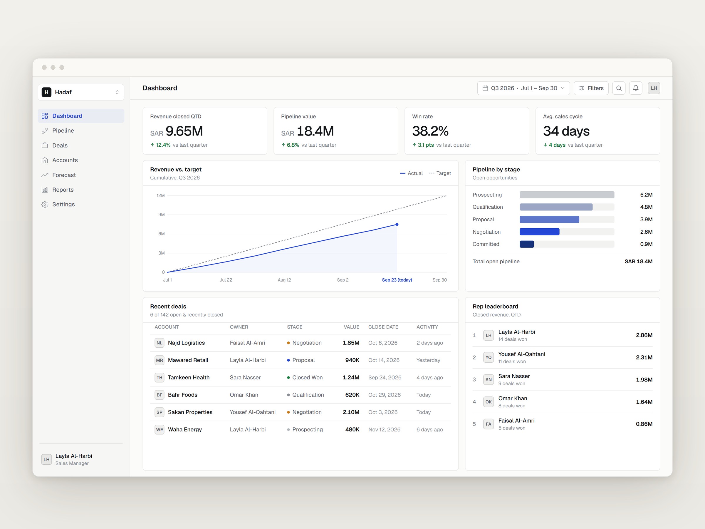The width and height of the screenshot is (705, 529).
Task: Click the CLOSE DATE column header
Action: [x=383, y=327]
